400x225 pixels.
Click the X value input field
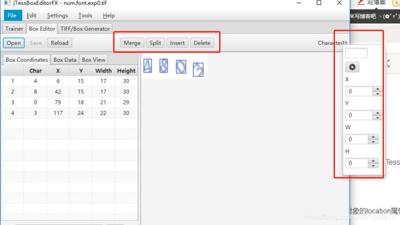coord(359,91)
